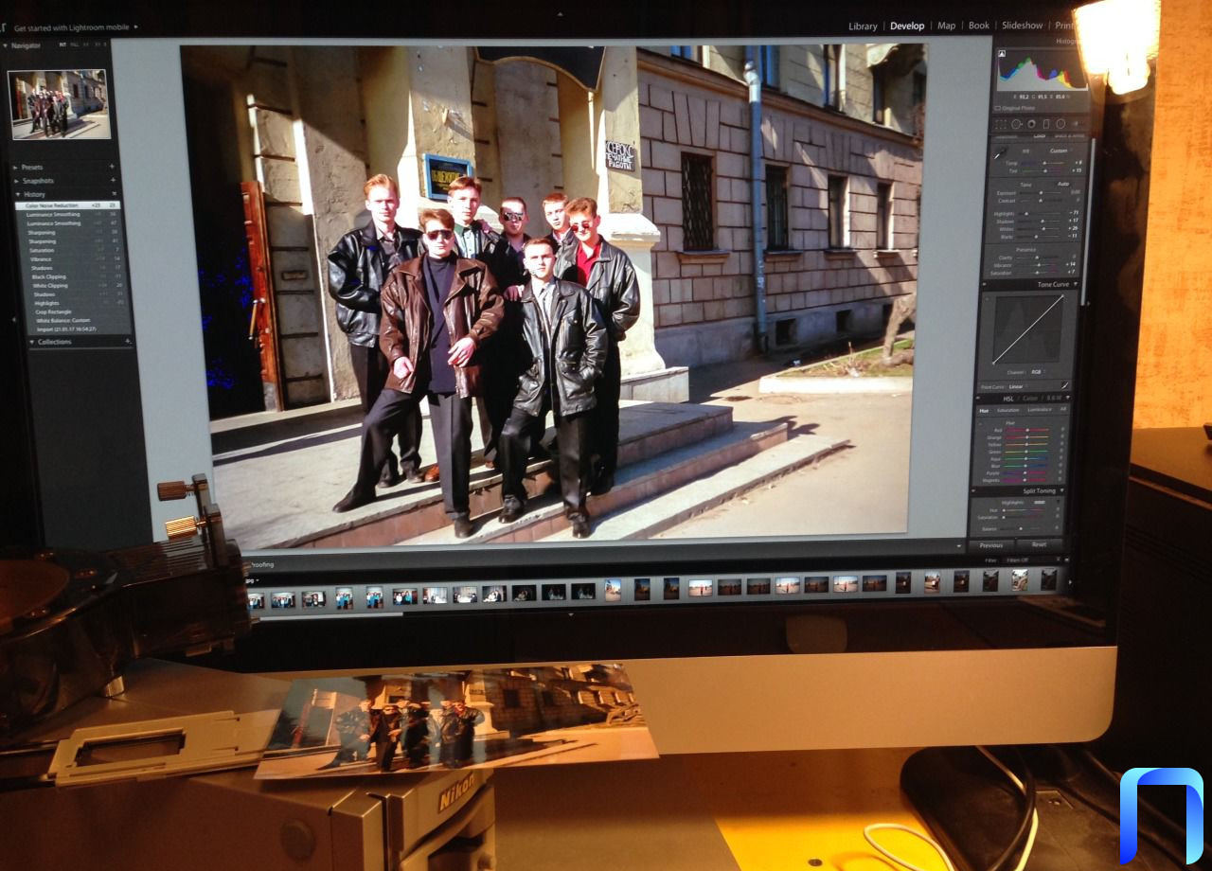Click the Temp slider handle

(x=1044, y=163)
